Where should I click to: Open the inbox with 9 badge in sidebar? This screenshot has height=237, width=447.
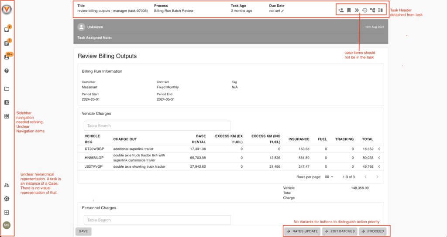pos(7,30)
